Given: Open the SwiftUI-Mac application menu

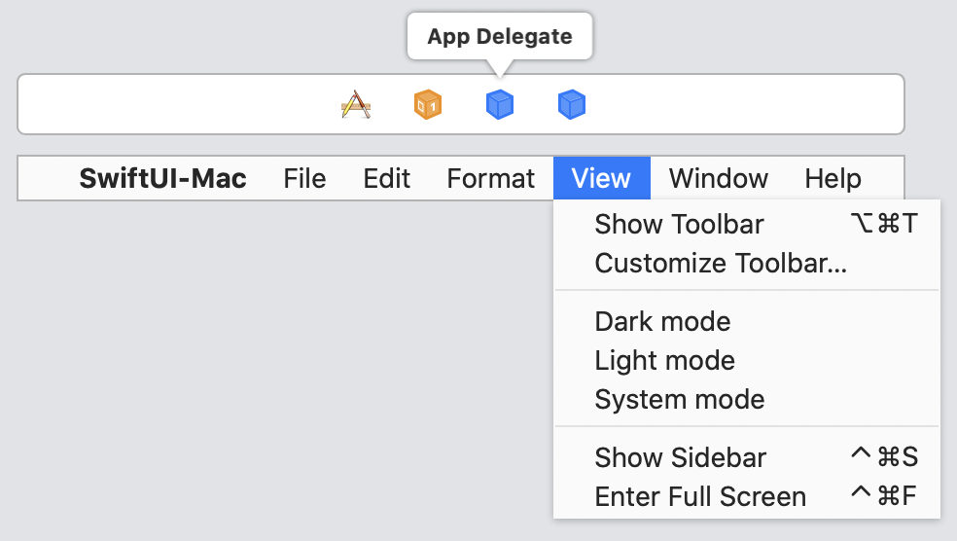Looking at the screenshot, I should tap(162, 179).
